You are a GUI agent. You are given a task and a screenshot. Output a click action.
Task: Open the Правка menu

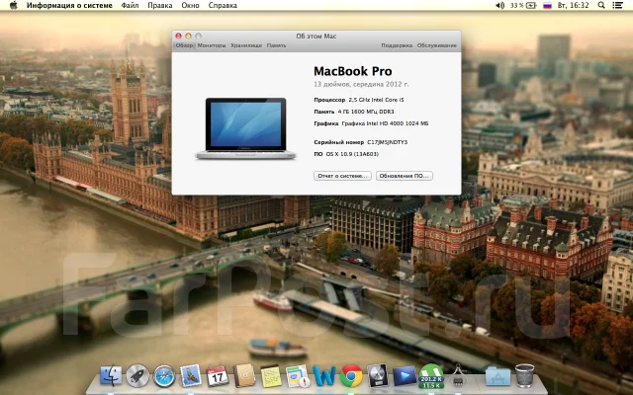click(160, 5)
